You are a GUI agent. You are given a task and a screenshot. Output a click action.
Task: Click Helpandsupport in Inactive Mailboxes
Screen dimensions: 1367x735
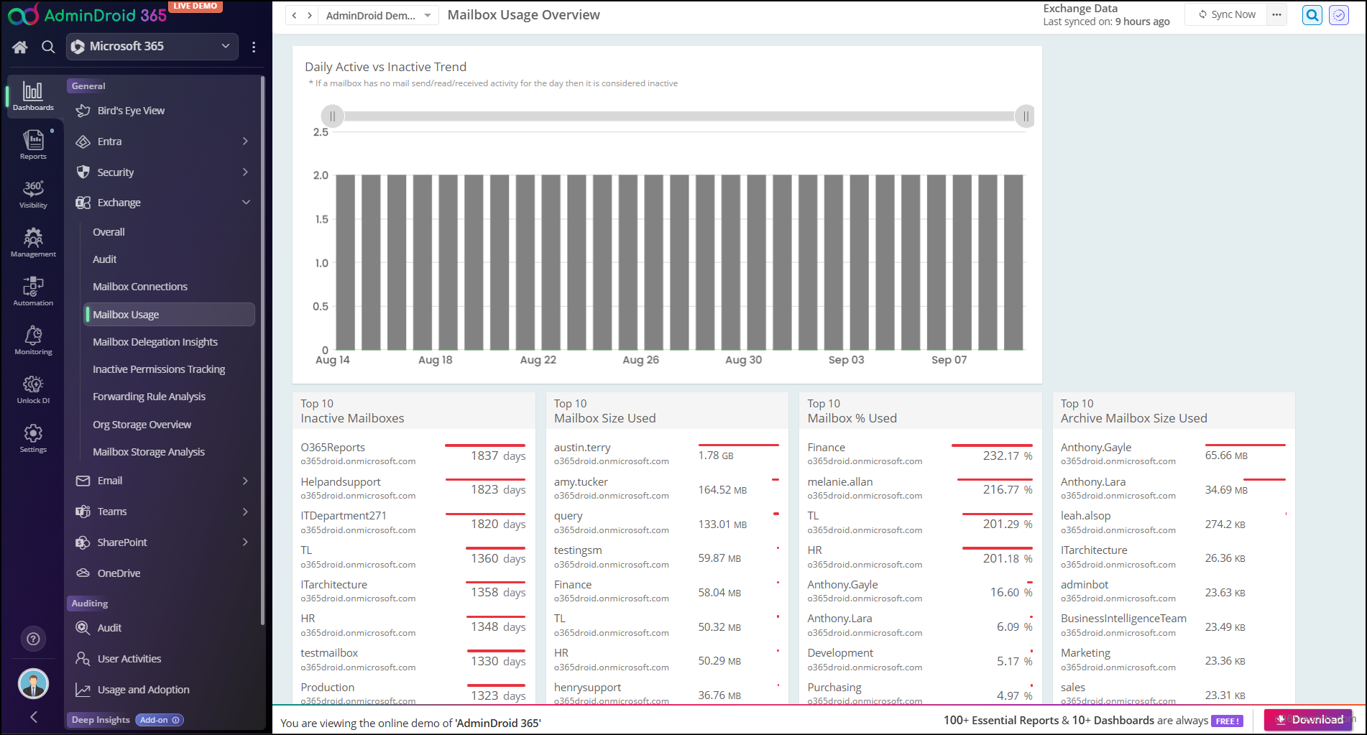(413, 489)
